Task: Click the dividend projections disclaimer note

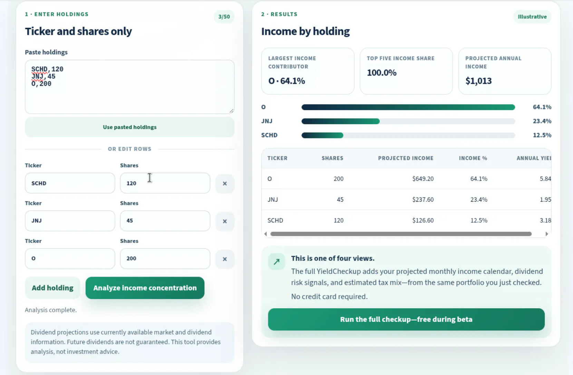Action: point(129,342)
